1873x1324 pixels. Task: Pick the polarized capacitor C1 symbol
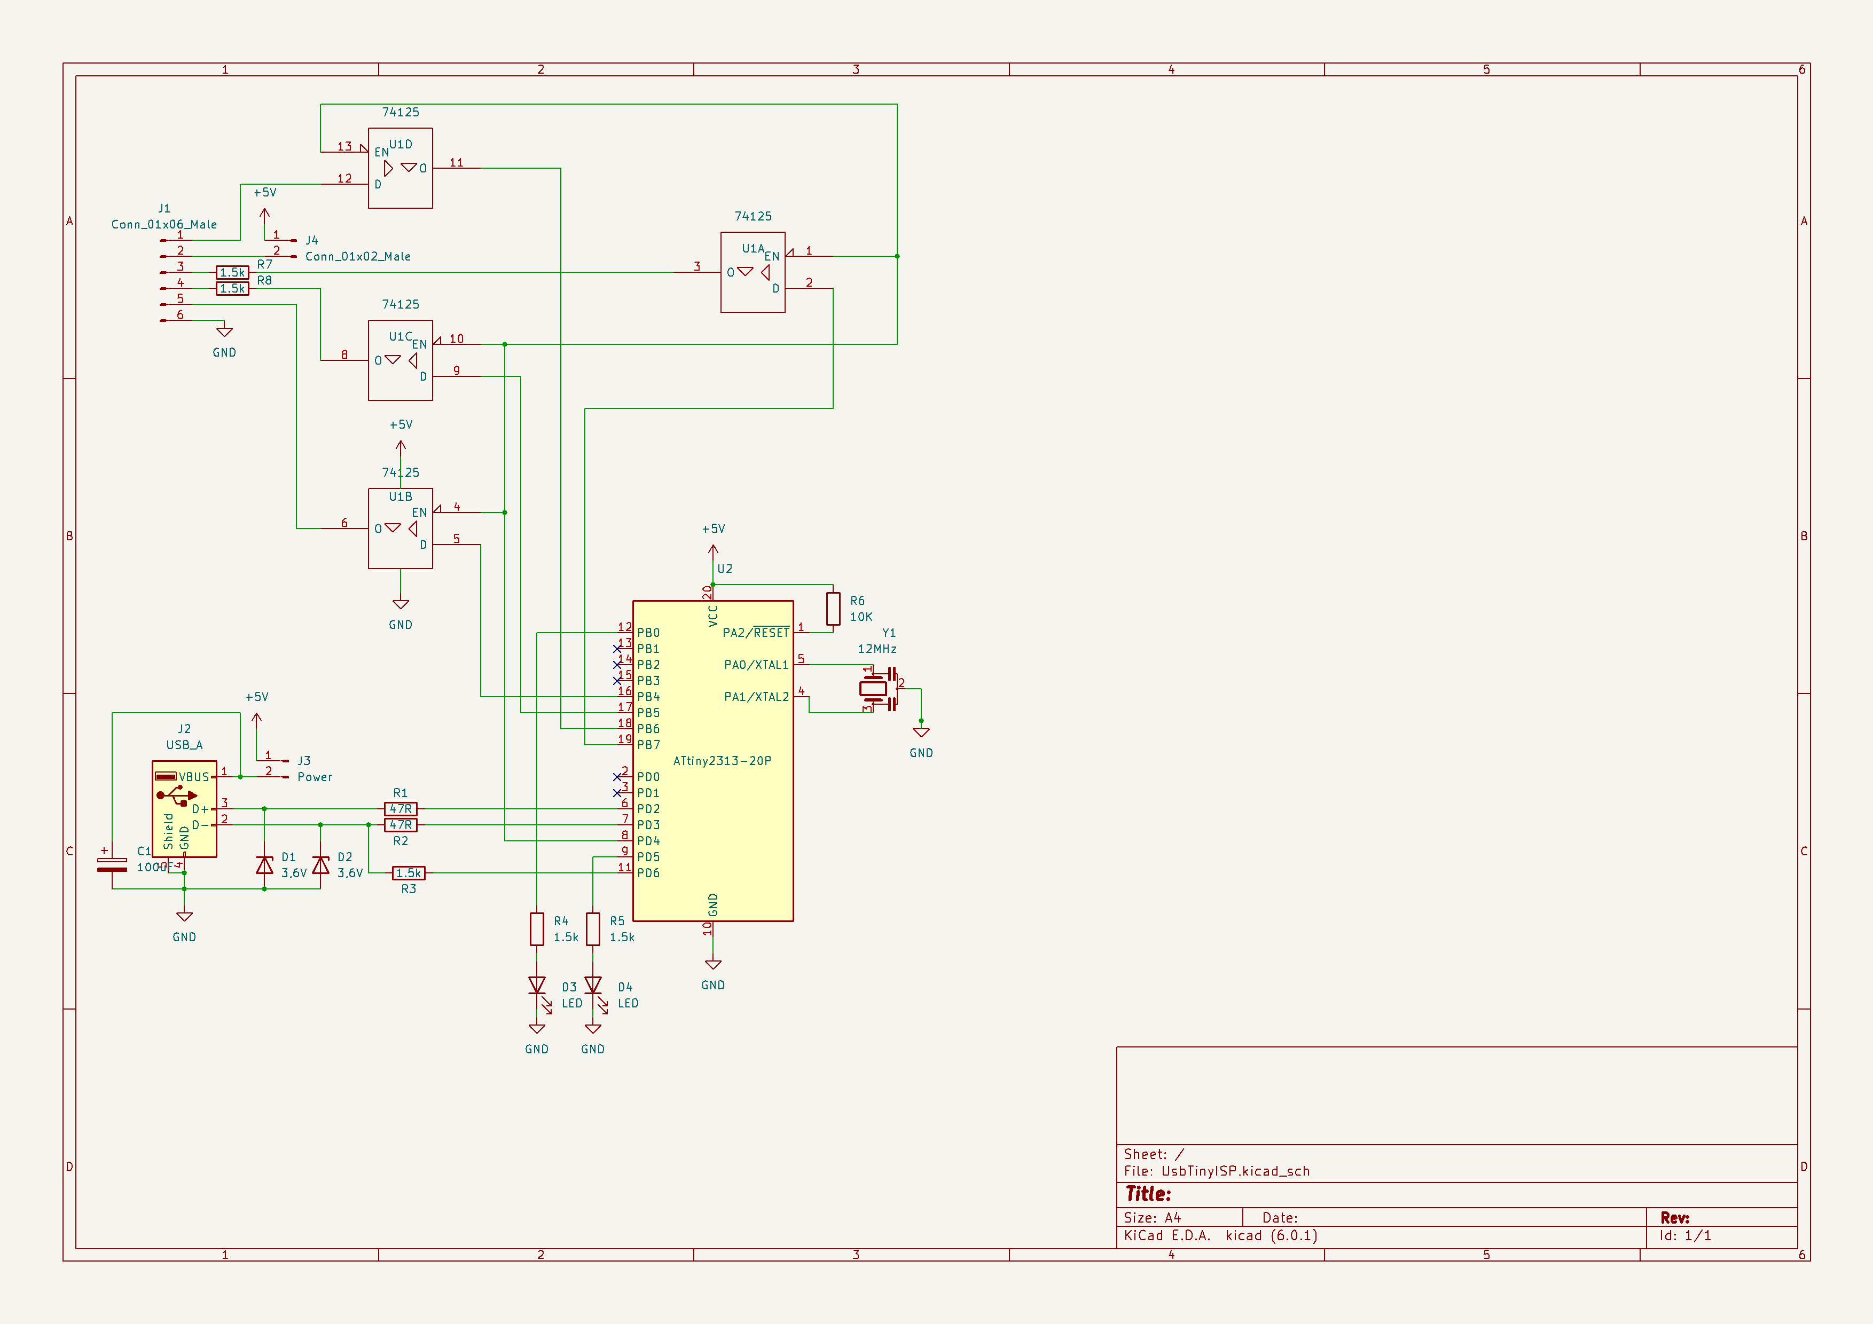click(x=112, y=864)
